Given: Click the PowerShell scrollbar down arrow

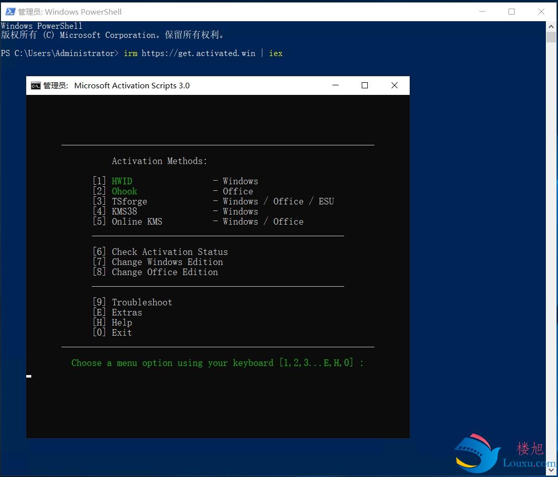Looking at the screenshot, I should tap(551, 470).
